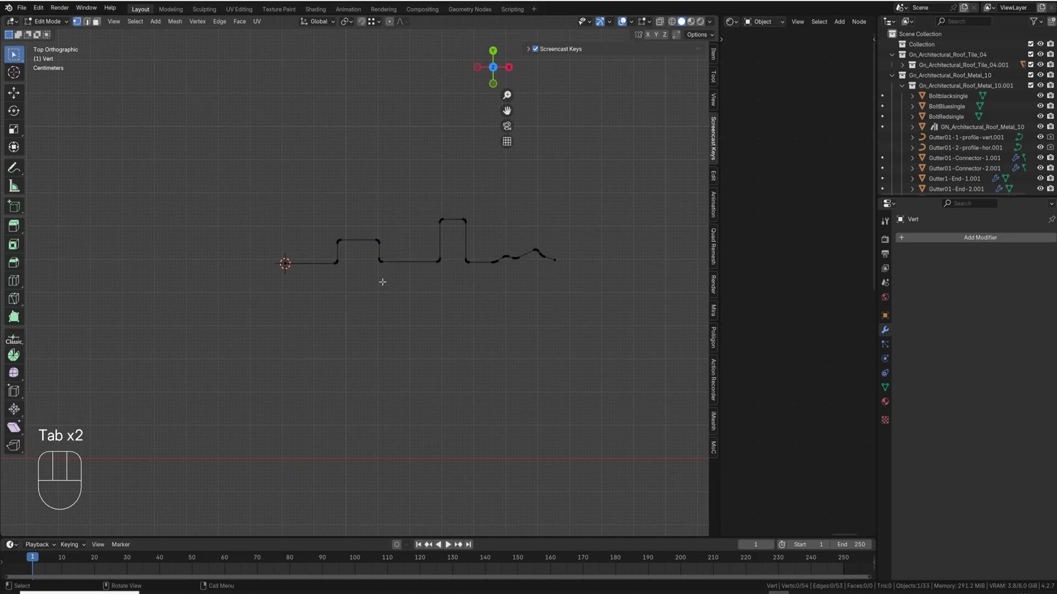Open the Render properties tab
The width and height of the screenshot is (1057, 594).
(885, 240)
